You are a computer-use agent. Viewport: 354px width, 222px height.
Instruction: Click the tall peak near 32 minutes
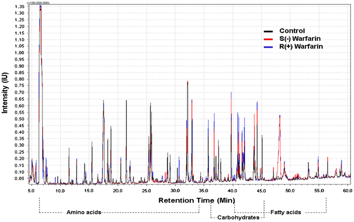[187, 130]
